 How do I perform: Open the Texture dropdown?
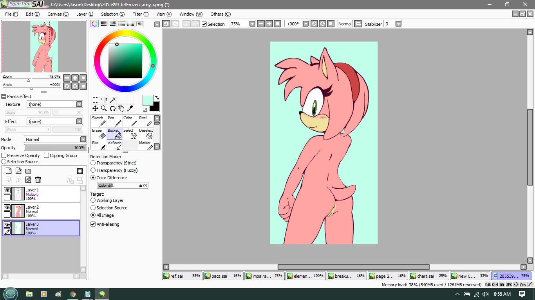coord(79,104)
